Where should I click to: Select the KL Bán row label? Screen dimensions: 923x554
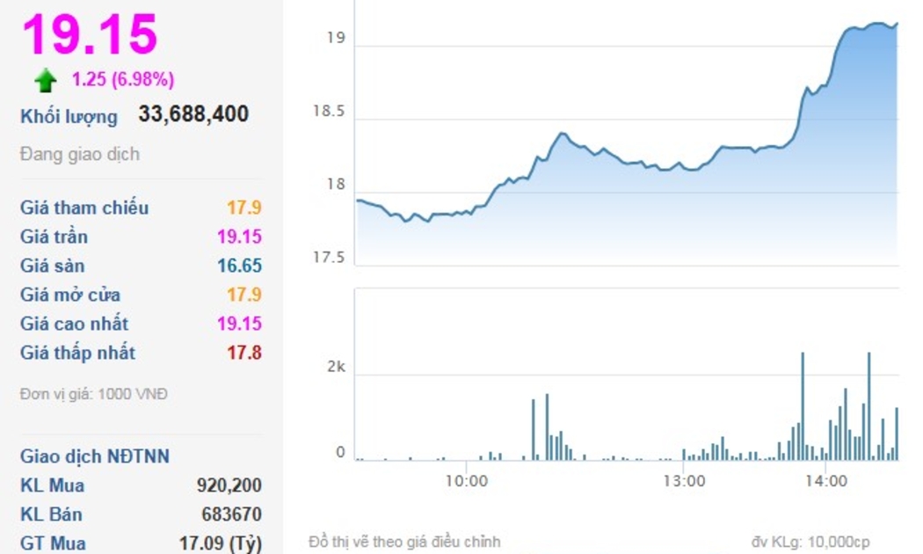53,514
